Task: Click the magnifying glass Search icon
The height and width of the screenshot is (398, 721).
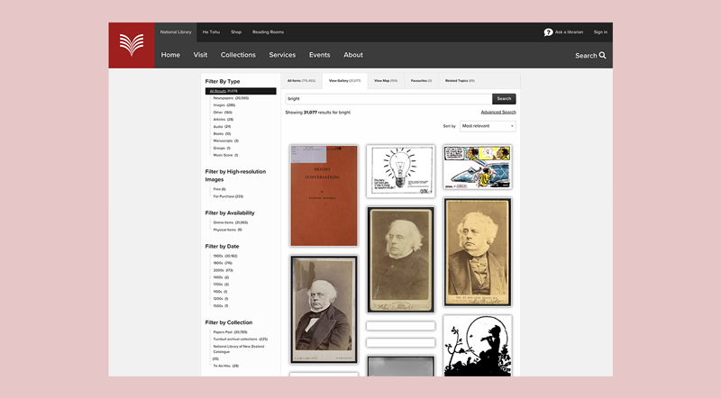Action: [602, 55]
